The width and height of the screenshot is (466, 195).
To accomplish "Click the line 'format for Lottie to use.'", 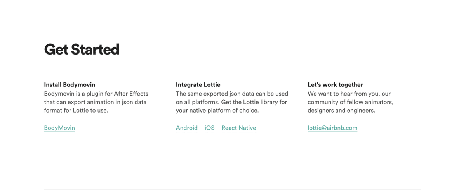I will coord(76,110).
